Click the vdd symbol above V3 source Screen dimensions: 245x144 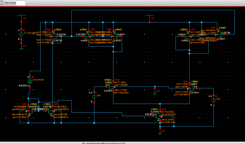[x=21, y=17]
